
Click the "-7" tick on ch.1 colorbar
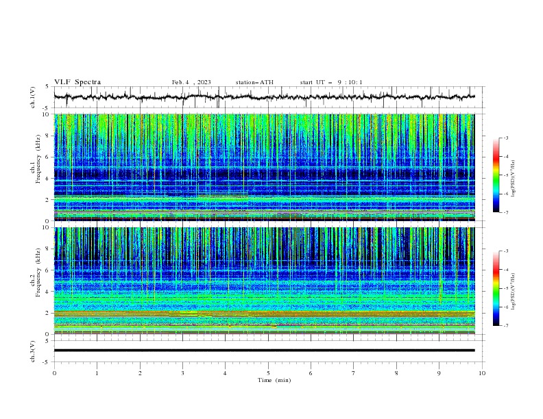coord(505,213)
